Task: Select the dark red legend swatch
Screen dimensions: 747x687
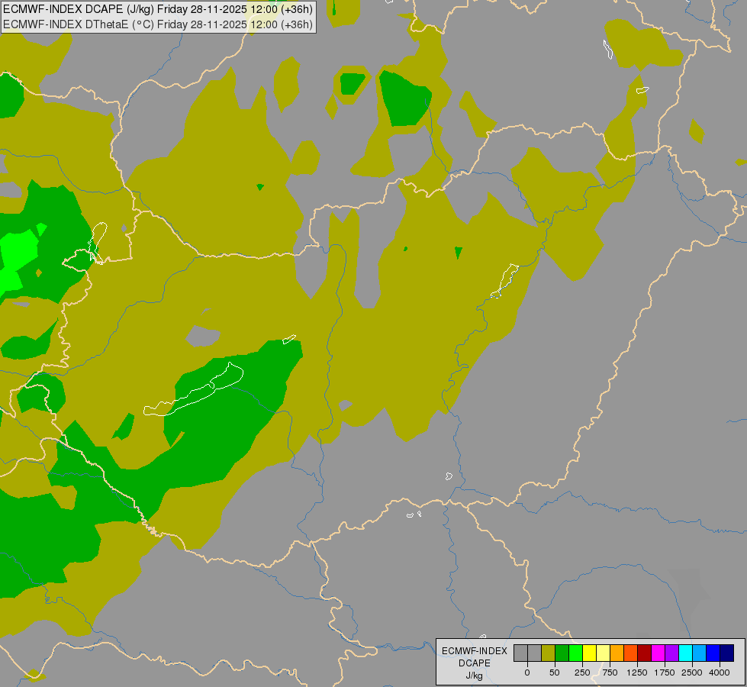Action: [x=645, y=653]
